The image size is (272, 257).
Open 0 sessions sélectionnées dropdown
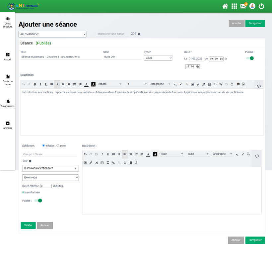[x=50, y=168]
